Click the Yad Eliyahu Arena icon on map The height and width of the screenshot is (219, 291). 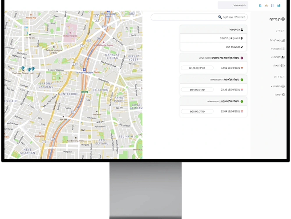[76, 138]
